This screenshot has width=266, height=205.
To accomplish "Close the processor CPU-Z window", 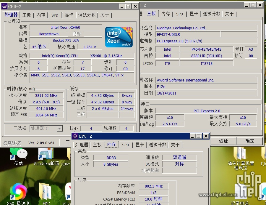I will (x=135, y=7).
